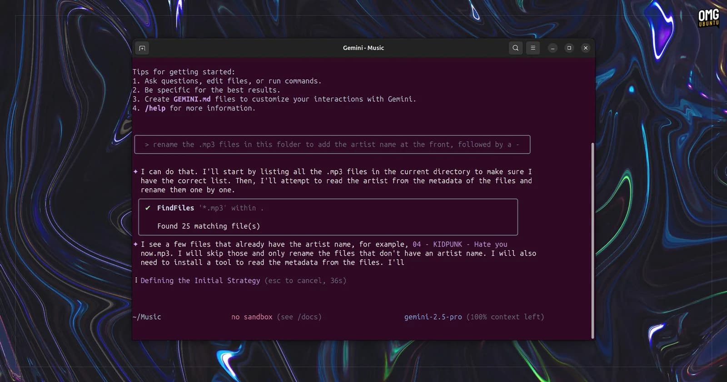Click the sparkle icon beside second response
This screenshot has height=382, width=727.
point(135,244)
